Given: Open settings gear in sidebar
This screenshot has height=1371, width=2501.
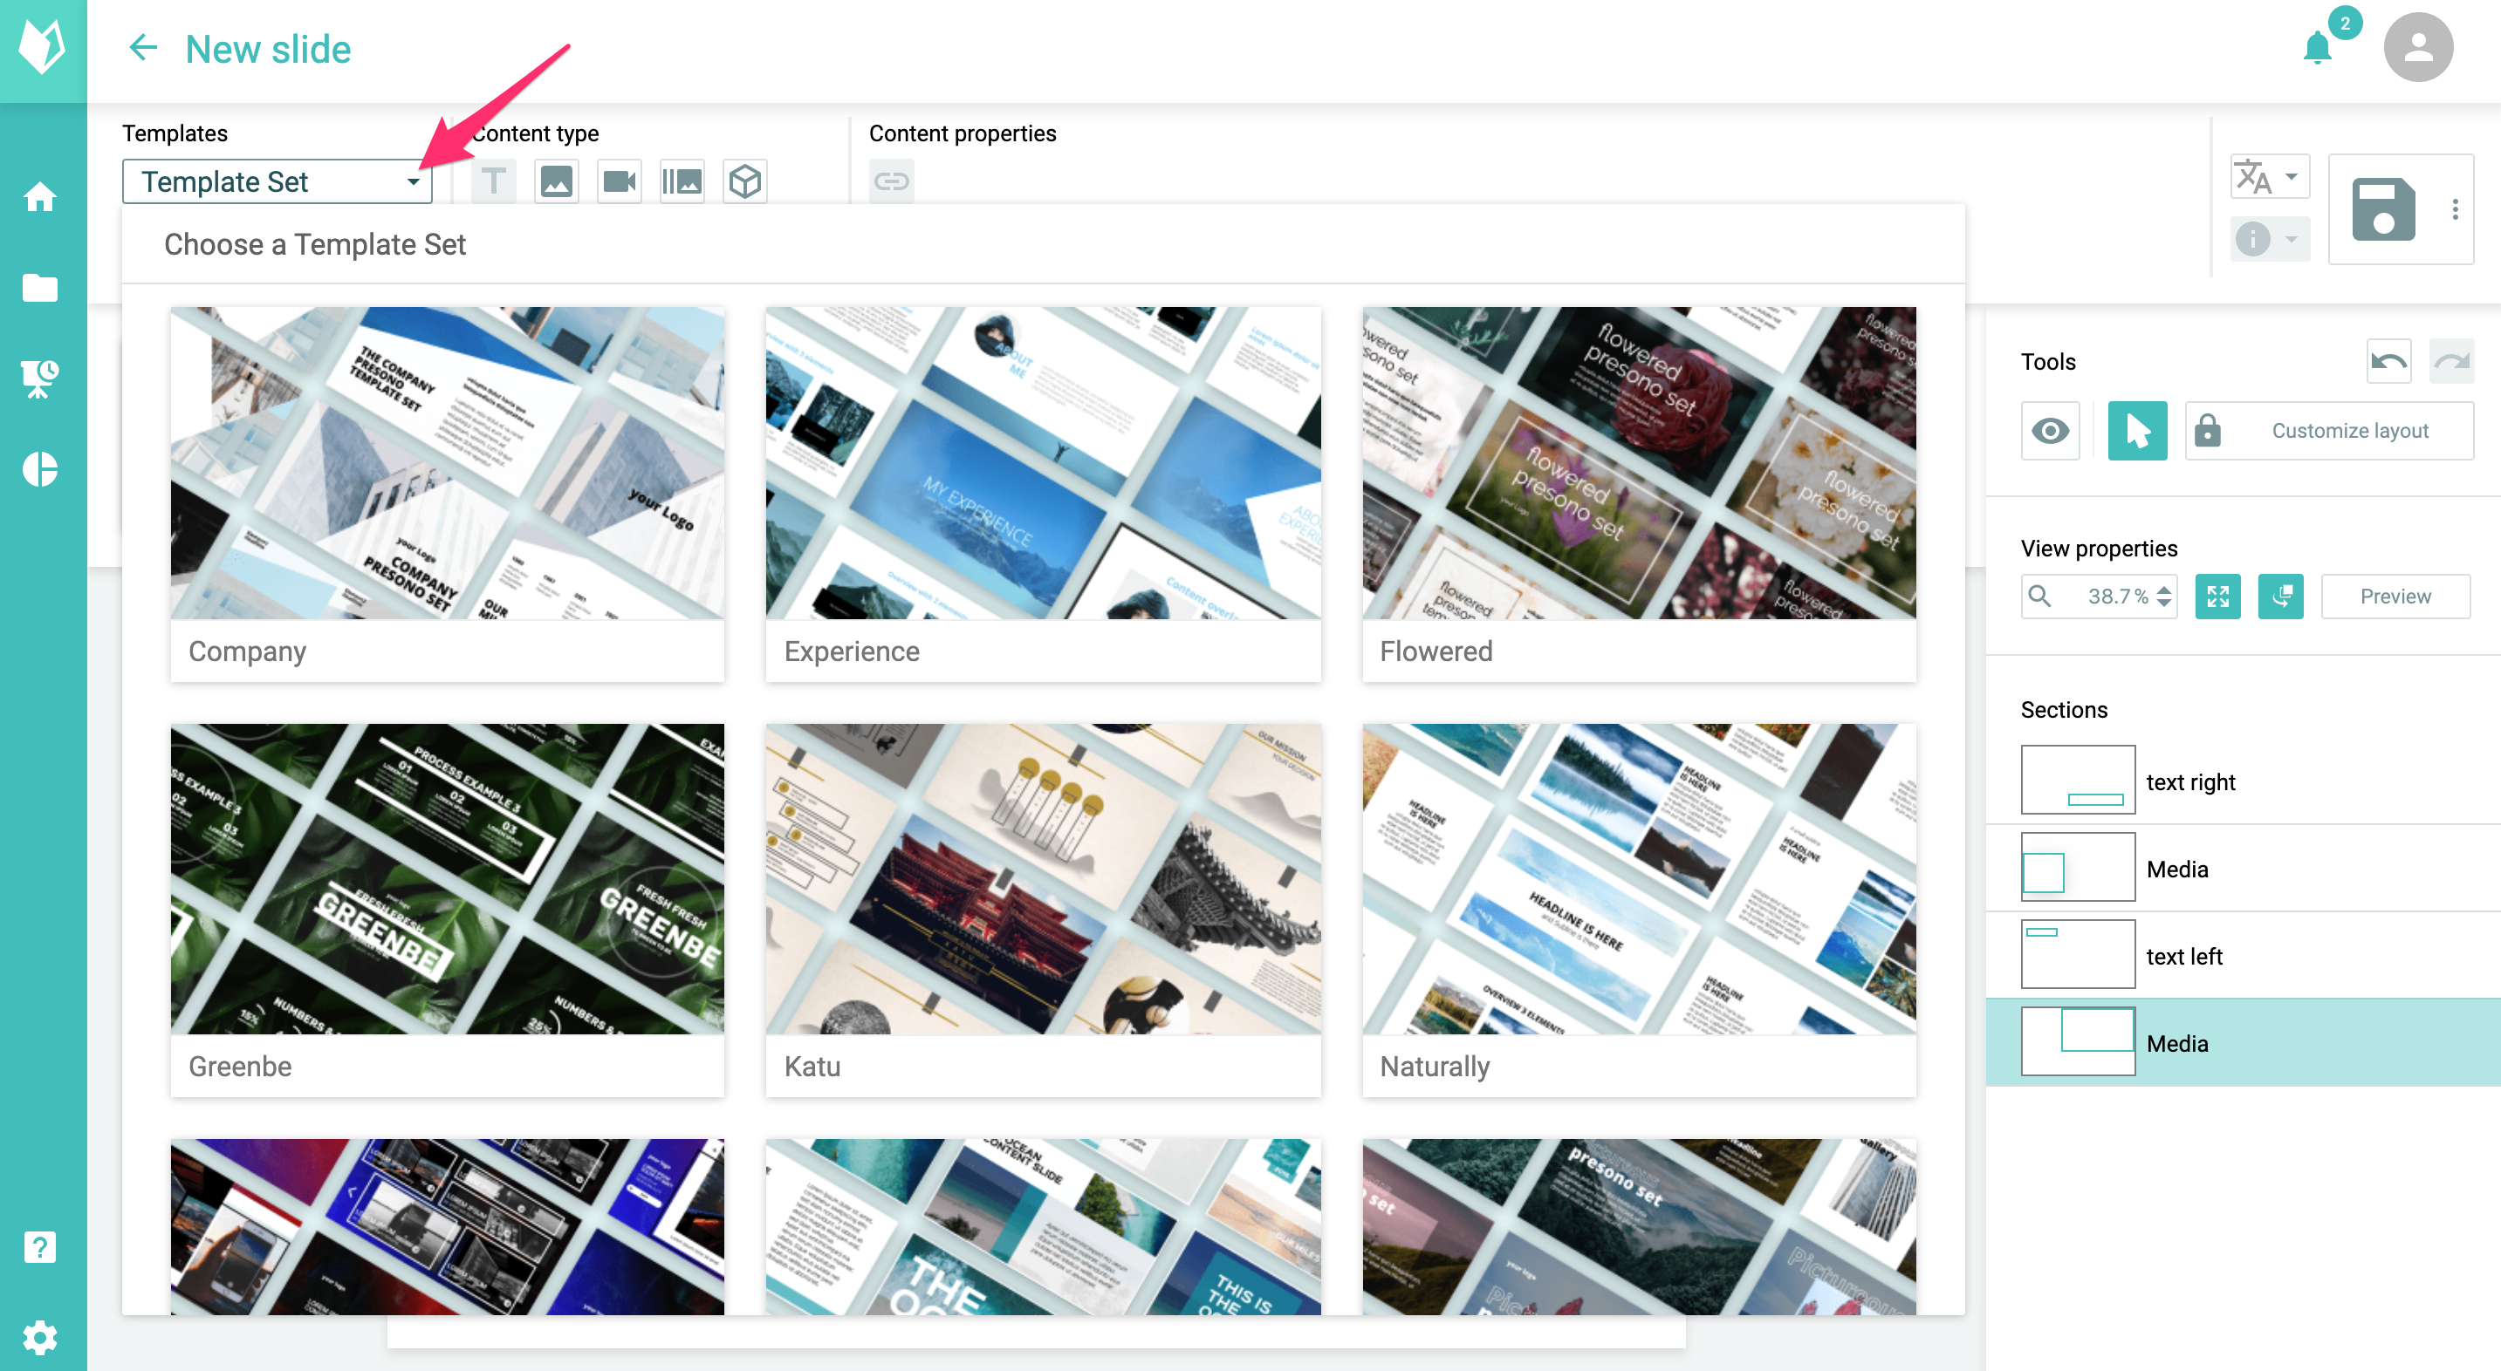Looking at the screenshot, I should click(41, 1338).
